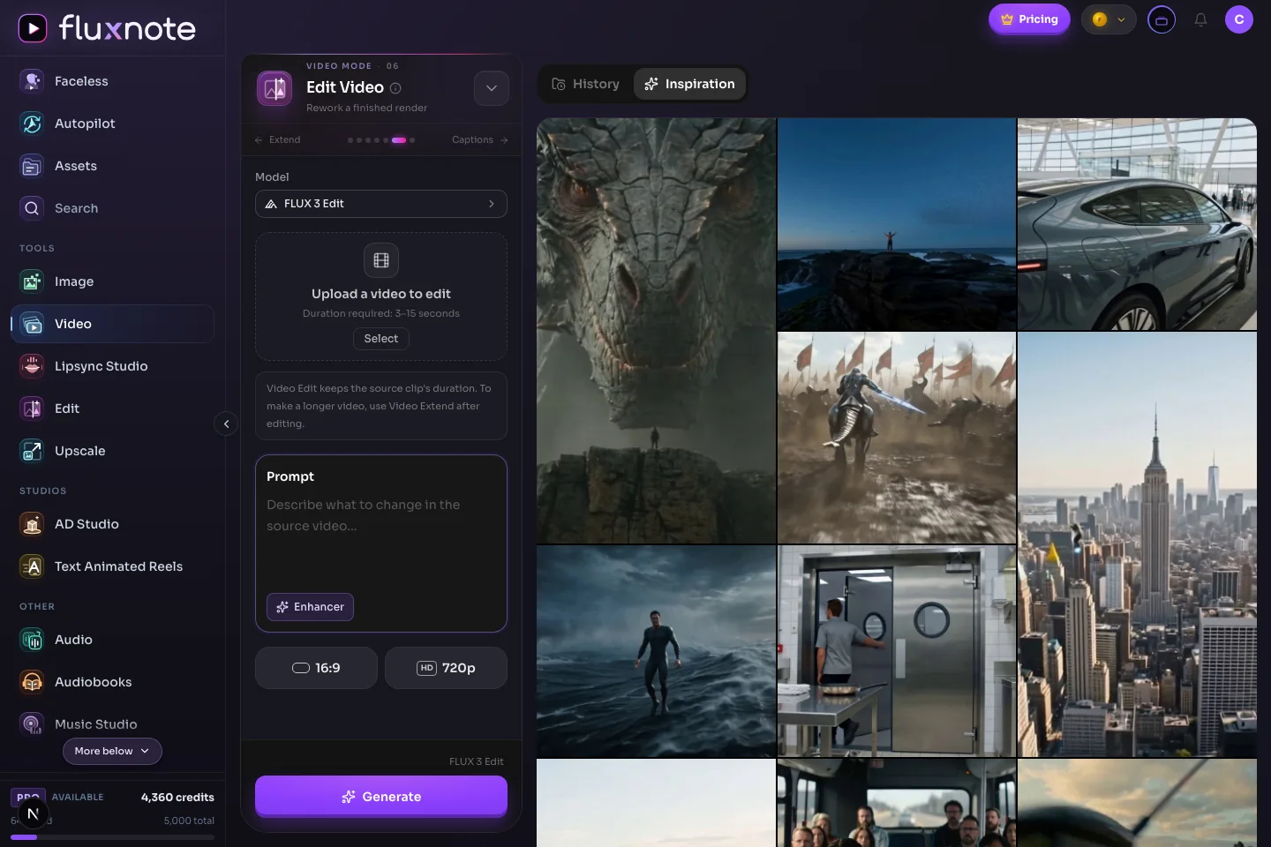The image size is (1271, 847).
Task: Collapse the sidebar with the arrow button
Action: pos(226,424)
